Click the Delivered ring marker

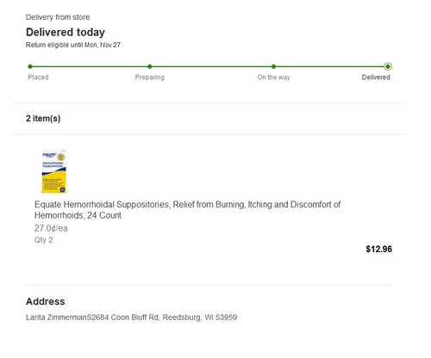[388, 66]
